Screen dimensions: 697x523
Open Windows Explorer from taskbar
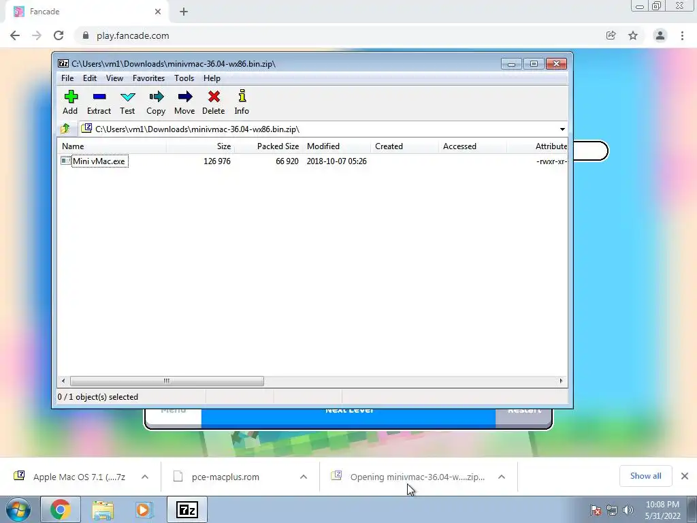103,509
